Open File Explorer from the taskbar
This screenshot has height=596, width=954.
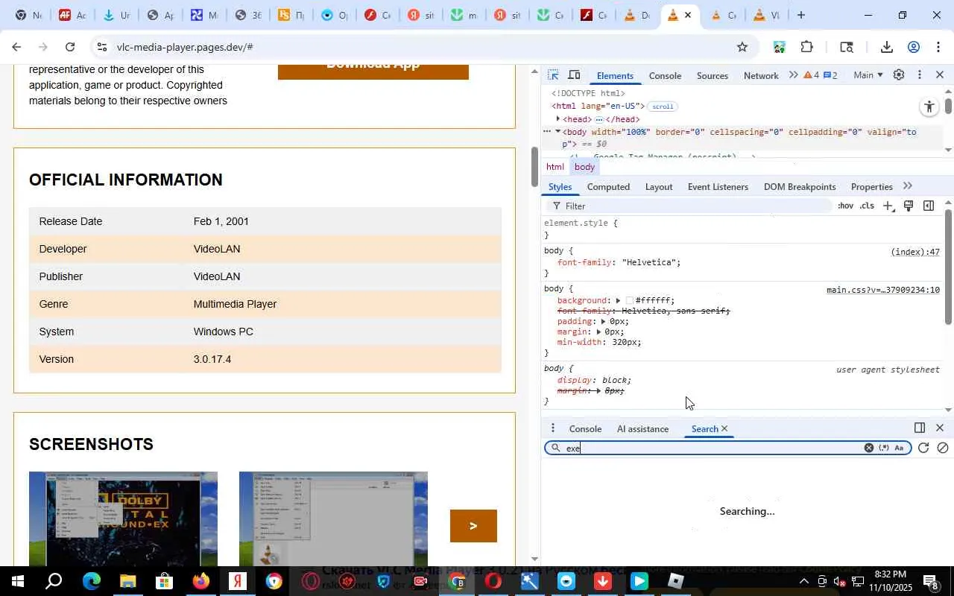(127, 581)
